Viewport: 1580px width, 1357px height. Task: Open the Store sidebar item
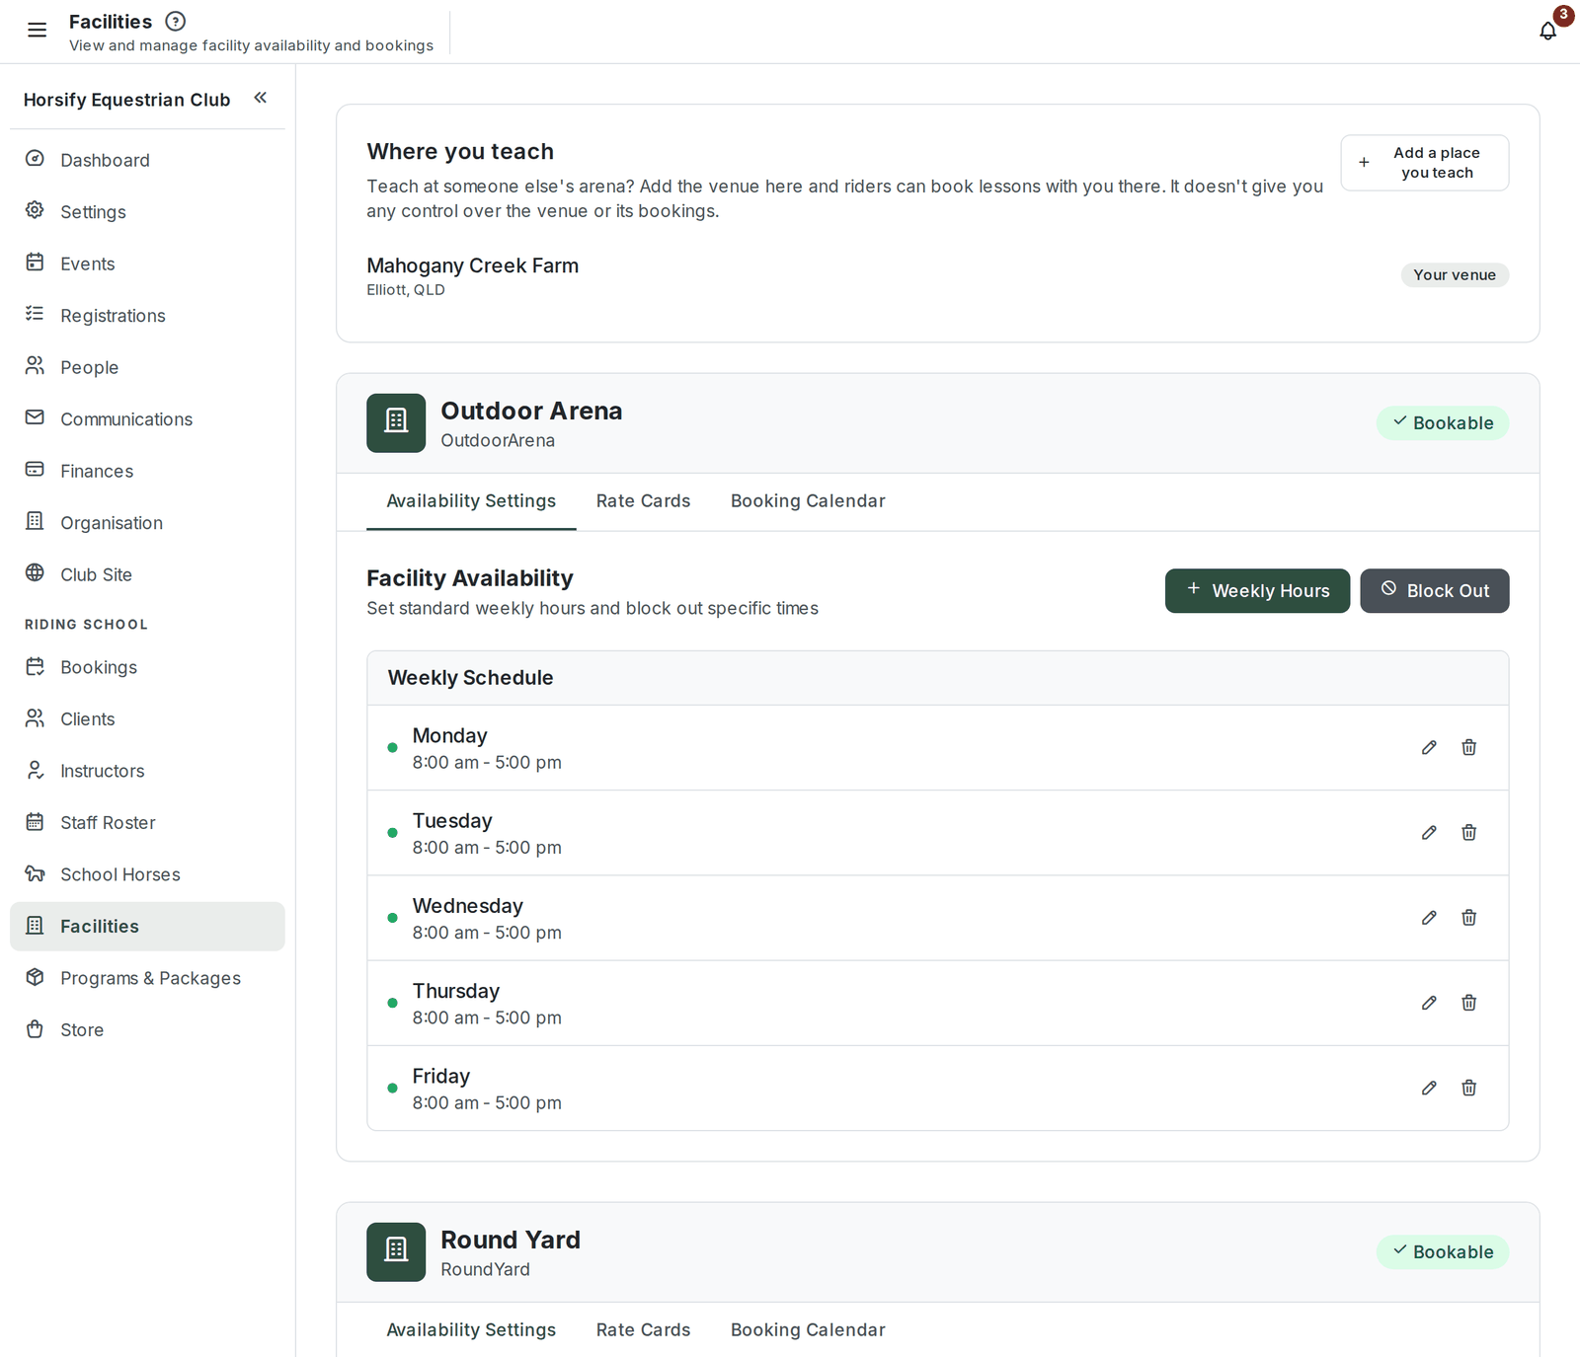pyautogui.click(x=147, y=1029)
